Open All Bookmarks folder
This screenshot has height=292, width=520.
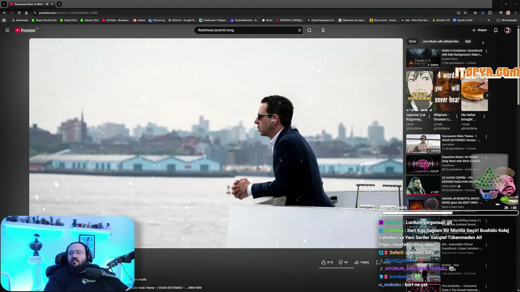pos(507,20)
